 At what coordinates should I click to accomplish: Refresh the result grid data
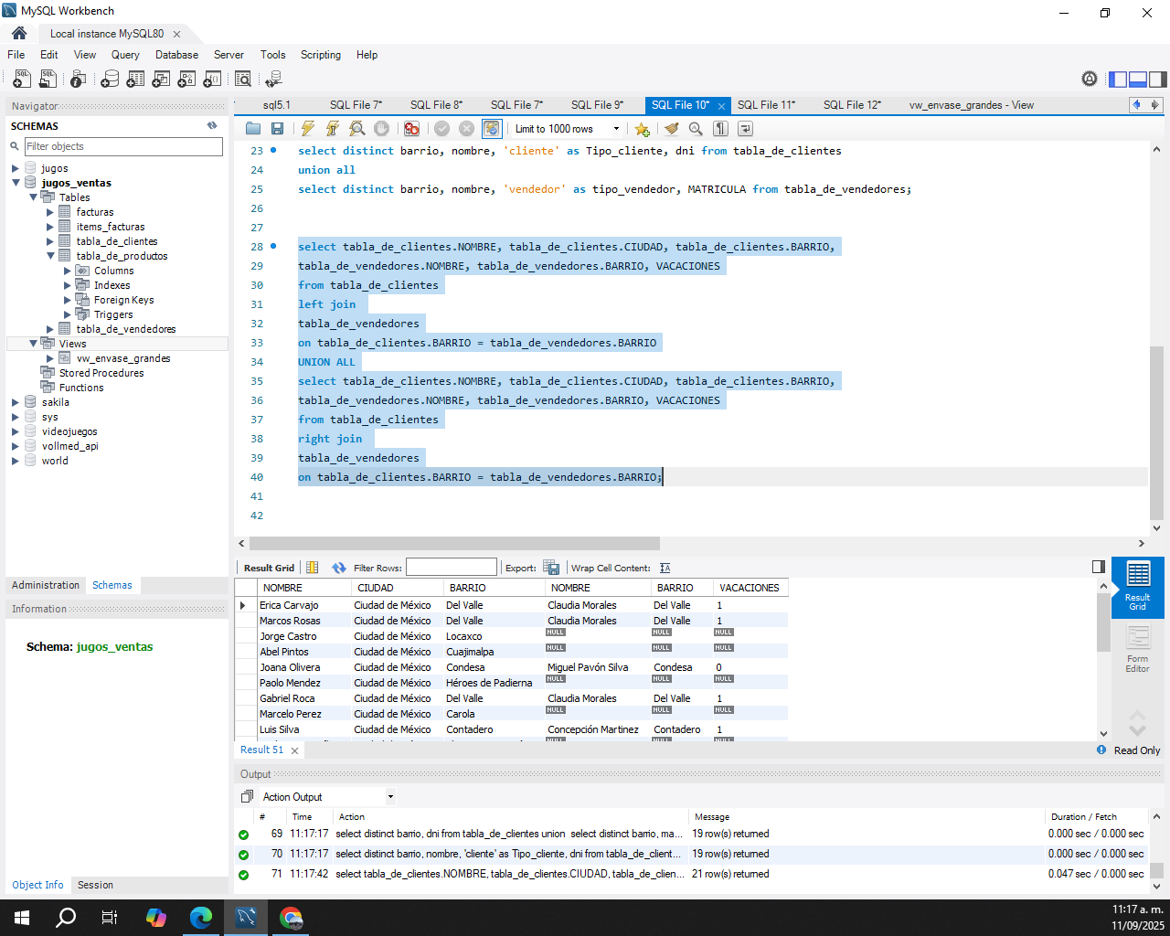pos(339,568)
